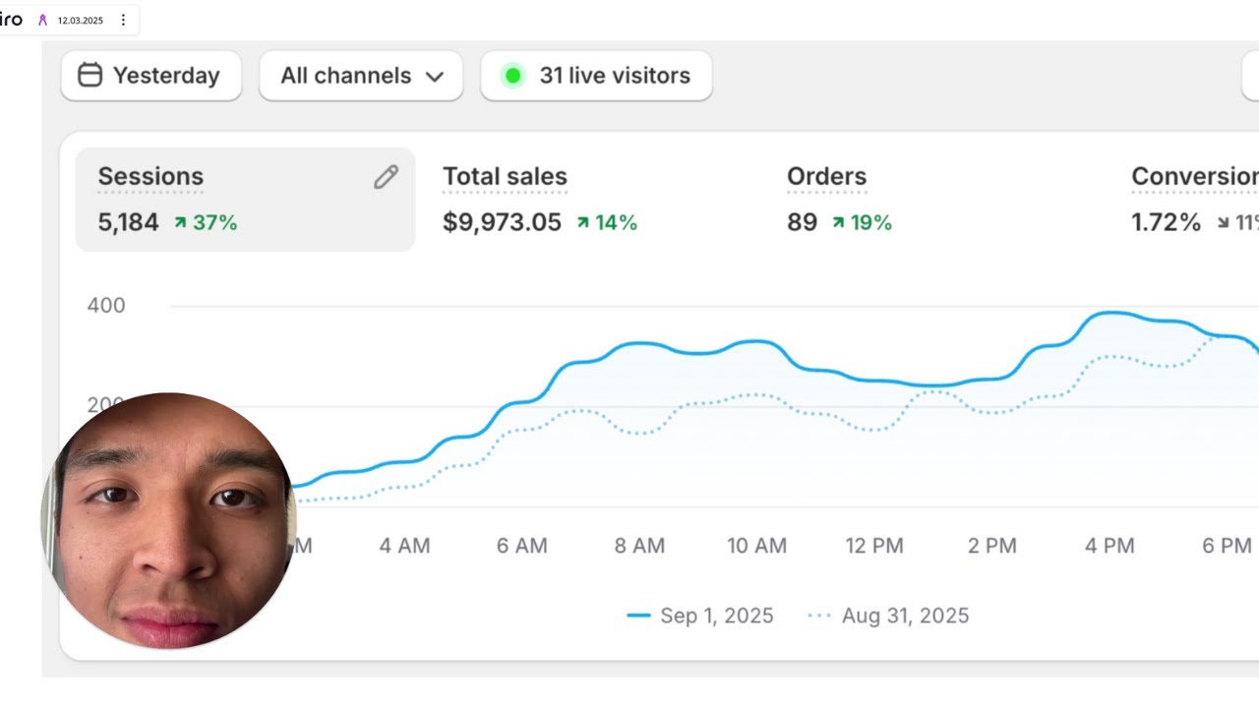Select the Orders metric heading

(x=826, y=177)
